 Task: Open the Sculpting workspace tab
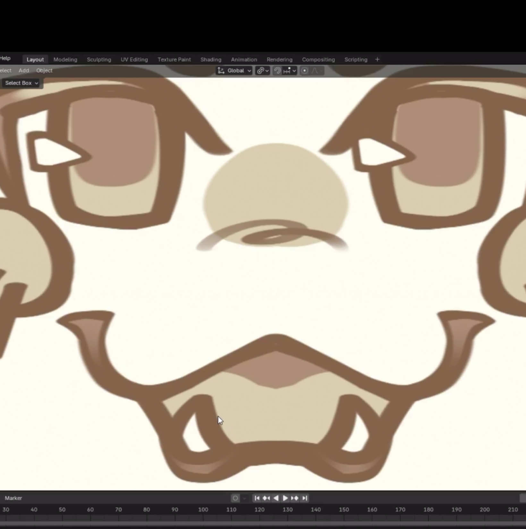point(99,59)
